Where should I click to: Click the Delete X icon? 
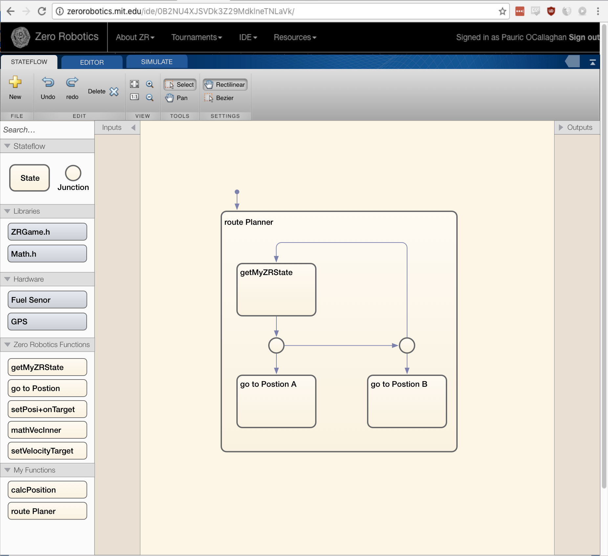pyautogui.click(x=114, y=92)
